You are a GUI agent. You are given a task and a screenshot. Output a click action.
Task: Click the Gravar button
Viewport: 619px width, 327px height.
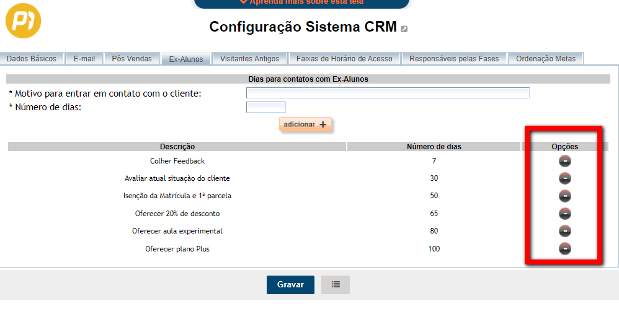tap(290, 285)
